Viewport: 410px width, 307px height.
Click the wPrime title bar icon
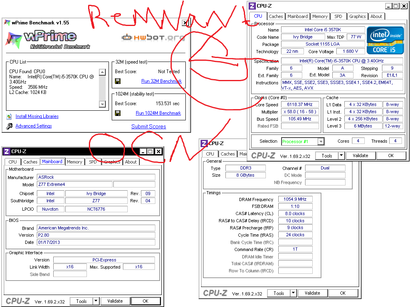pos(7,23)
